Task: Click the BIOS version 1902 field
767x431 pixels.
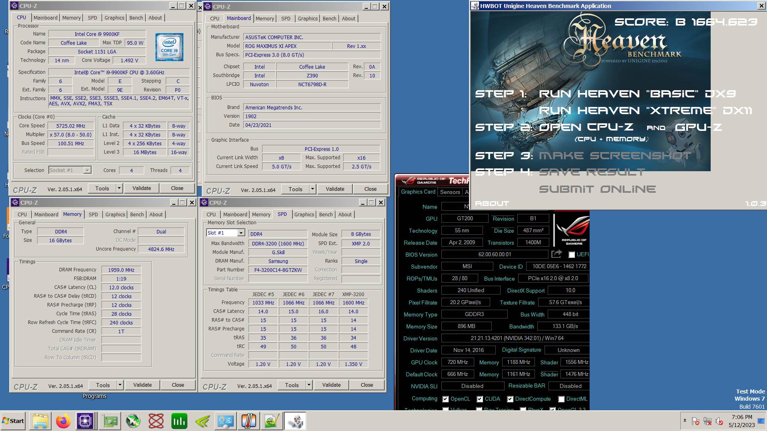Action: click(312, 116)
